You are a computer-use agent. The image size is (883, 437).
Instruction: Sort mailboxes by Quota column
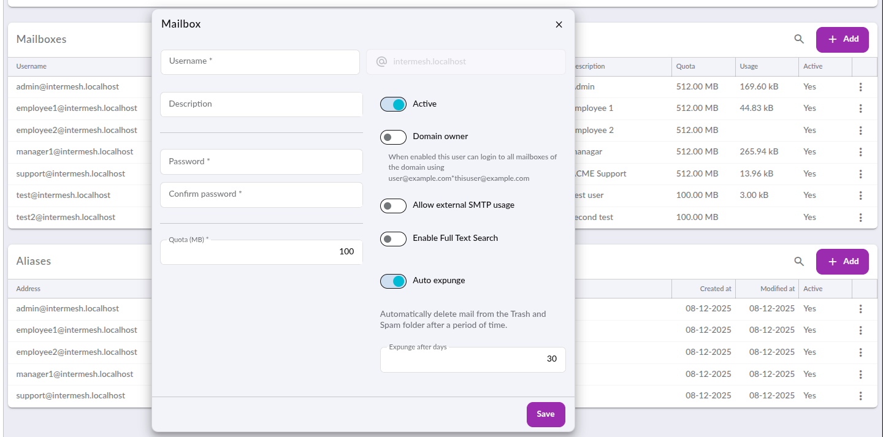703,66
